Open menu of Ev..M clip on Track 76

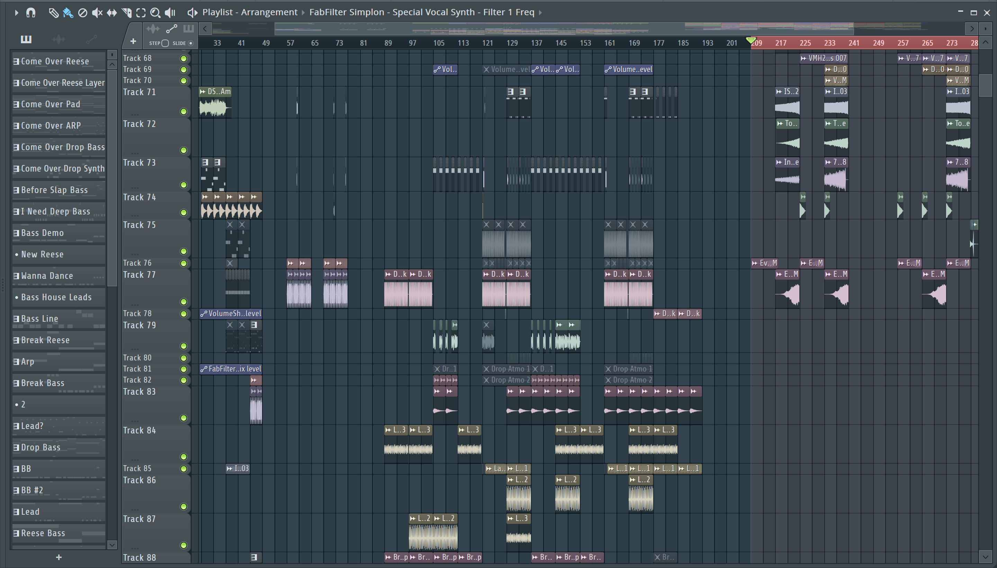click(x=755, y=263)
